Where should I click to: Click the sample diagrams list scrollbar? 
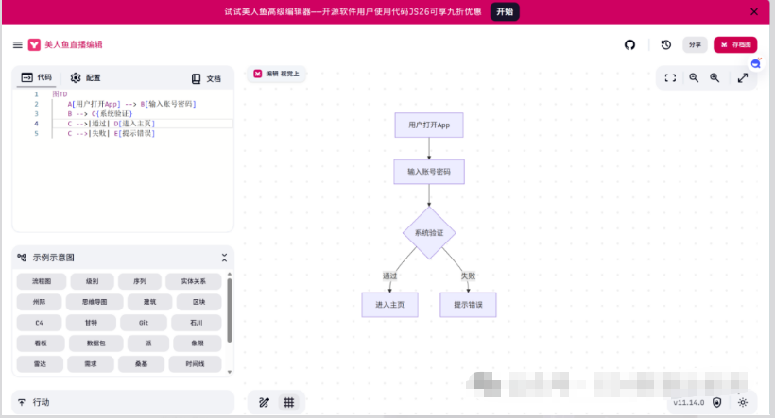[x=230, y=310]
